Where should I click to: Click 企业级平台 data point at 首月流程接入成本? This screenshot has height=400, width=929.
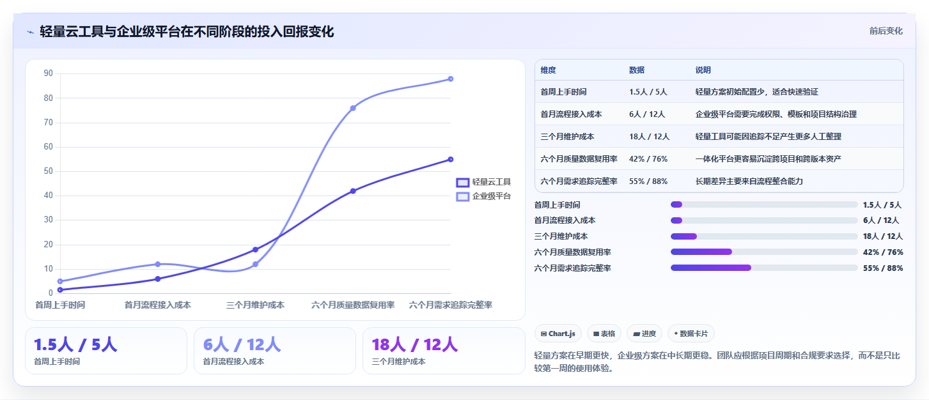[x=158, y=264]
